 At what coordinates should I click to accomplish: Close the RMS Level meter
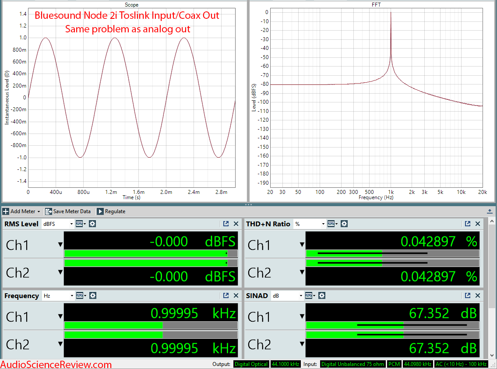[236, 224]
